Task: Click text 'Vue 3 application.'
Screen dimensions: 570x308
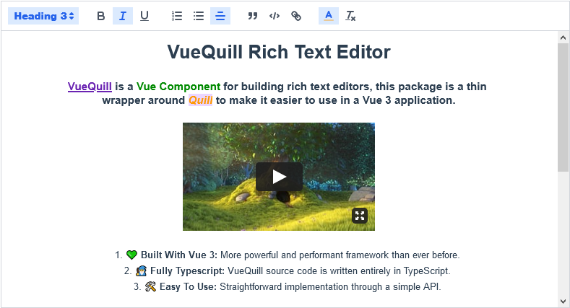Action: 409,100
